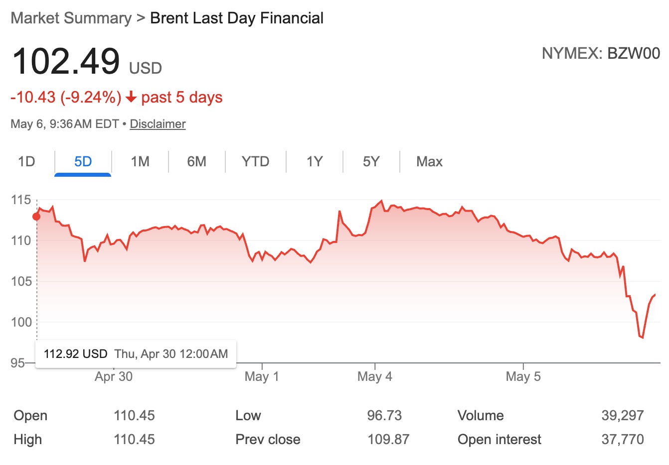
Task: View the Max time range
Action: tap(429, 162)
